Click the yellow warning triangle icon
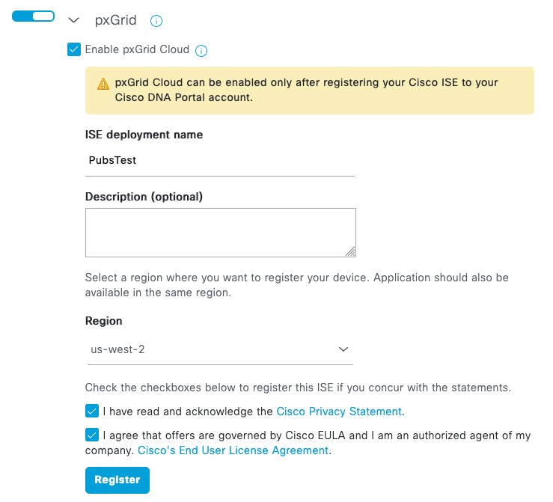Viewport: 553px width, 502px height. 102,83
